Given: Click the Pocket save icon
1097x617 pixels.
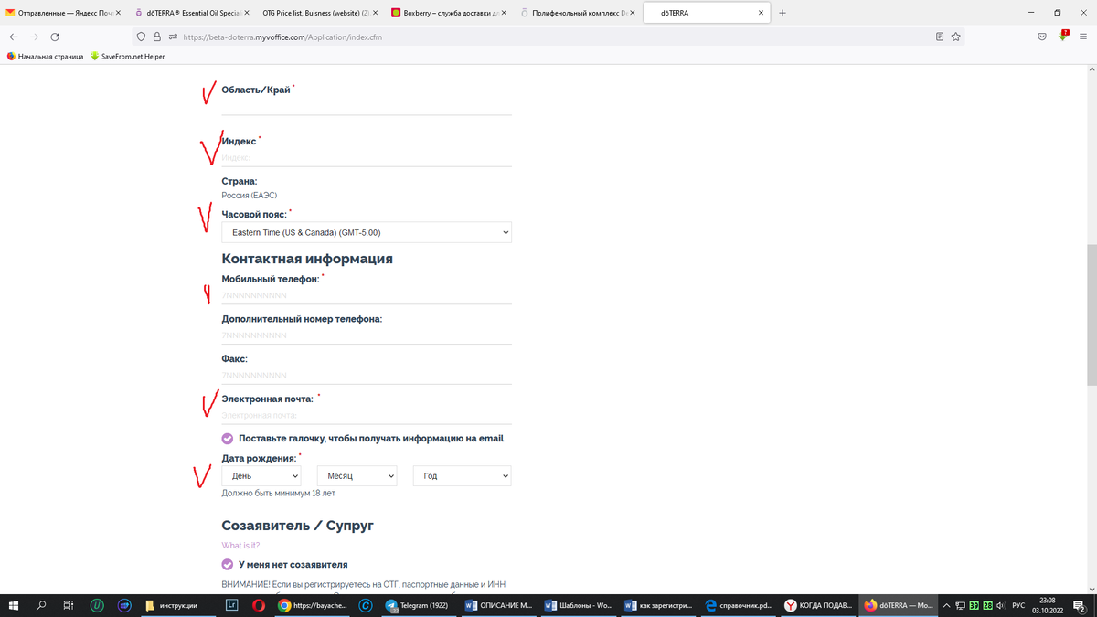Looking at the screenshot, I should tap(1042, 37).
